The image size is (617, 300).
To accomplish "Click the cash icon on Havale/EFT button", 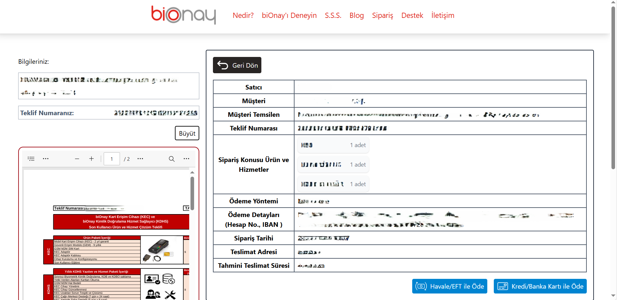I will point(421,286).
